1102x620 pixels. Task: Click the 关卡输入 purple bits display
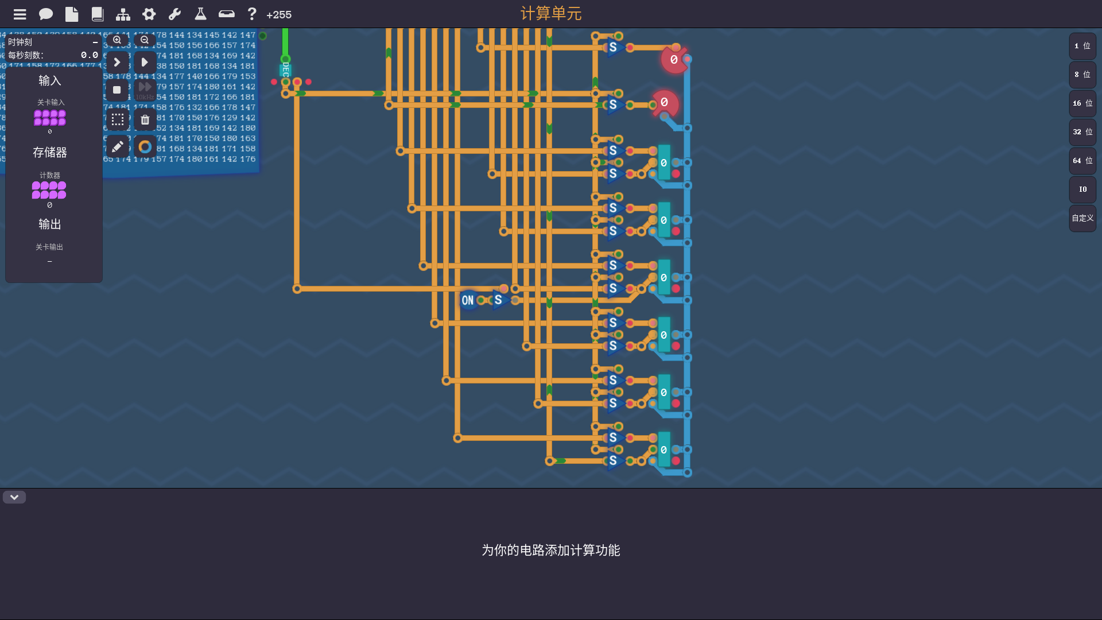click(50, 118)
